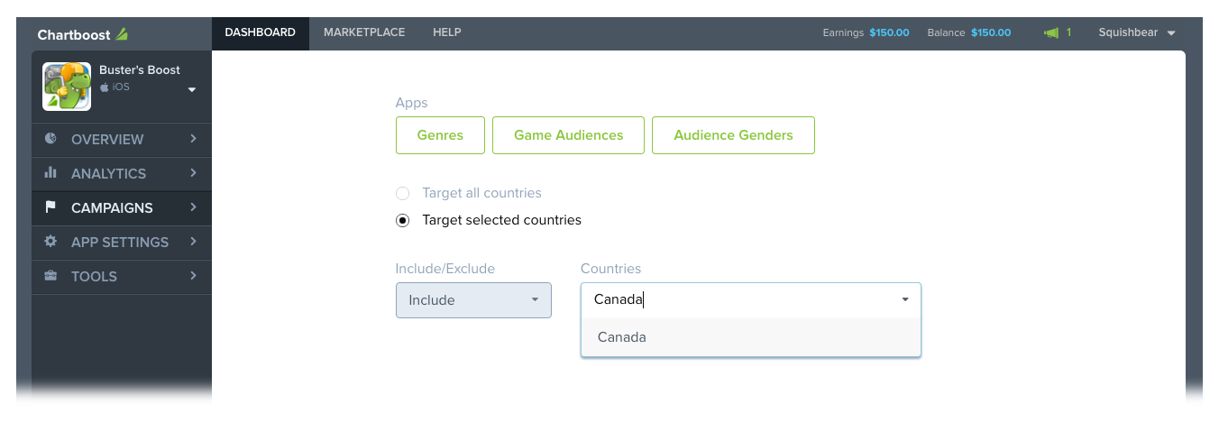Choose Canada from the suggestion list
1219x422 pixels.
tap(751, 337)
